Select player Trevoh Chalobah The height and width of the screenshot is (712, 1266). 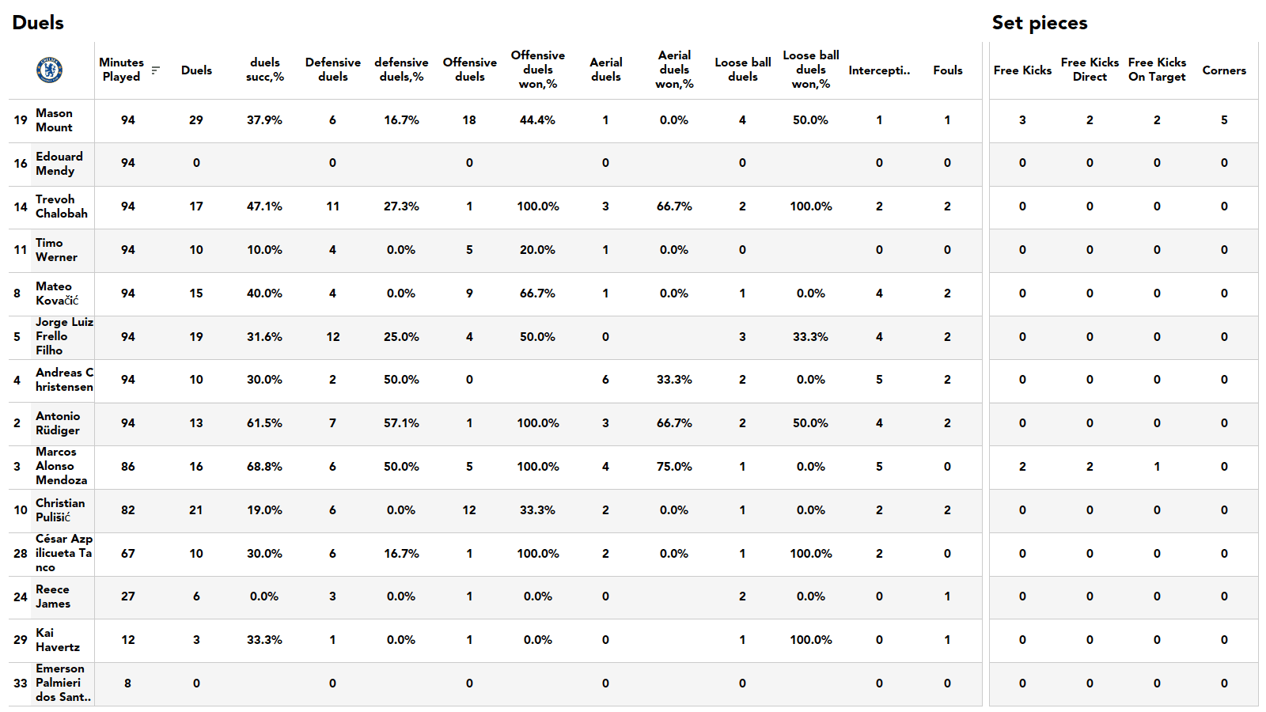[62, 206]
